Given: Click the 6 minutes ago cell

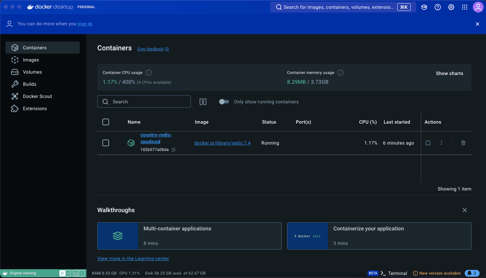Looking at the screenshot, I should tap(399, 143).
